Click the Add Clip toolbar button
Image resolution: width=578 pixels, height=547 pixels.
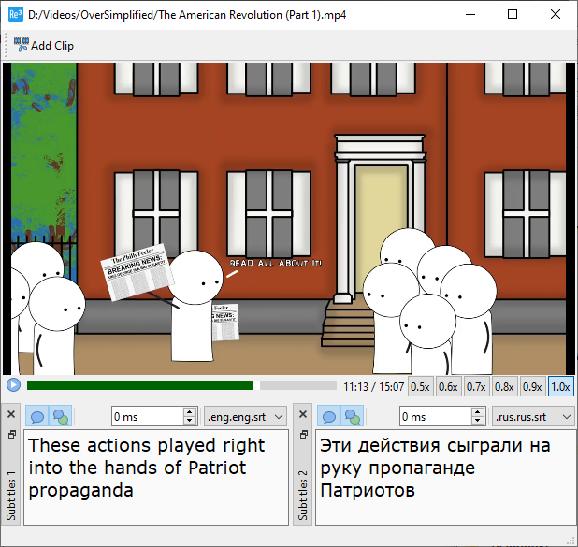(44, 45)
